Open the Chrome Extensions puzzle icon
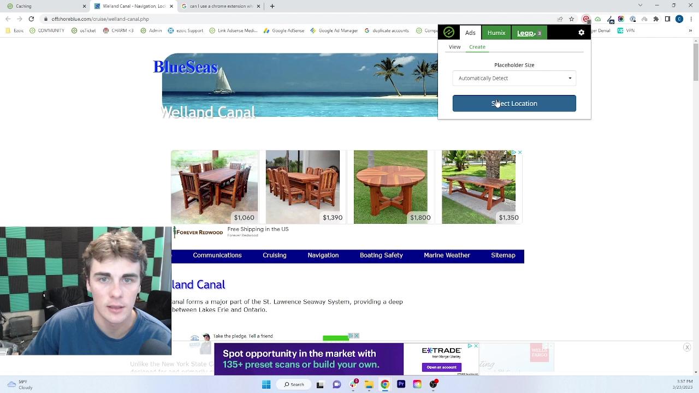 coord(656,19)
